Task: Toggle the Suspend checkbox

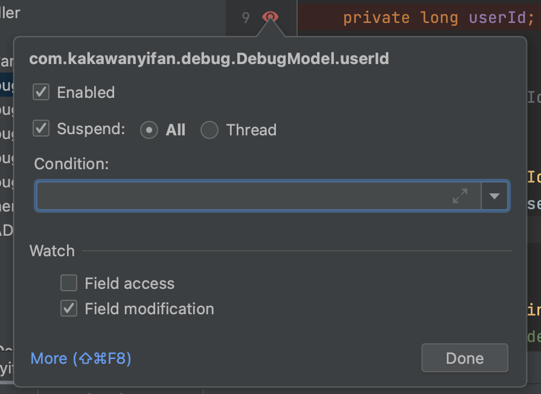Action: click(41, 129)
